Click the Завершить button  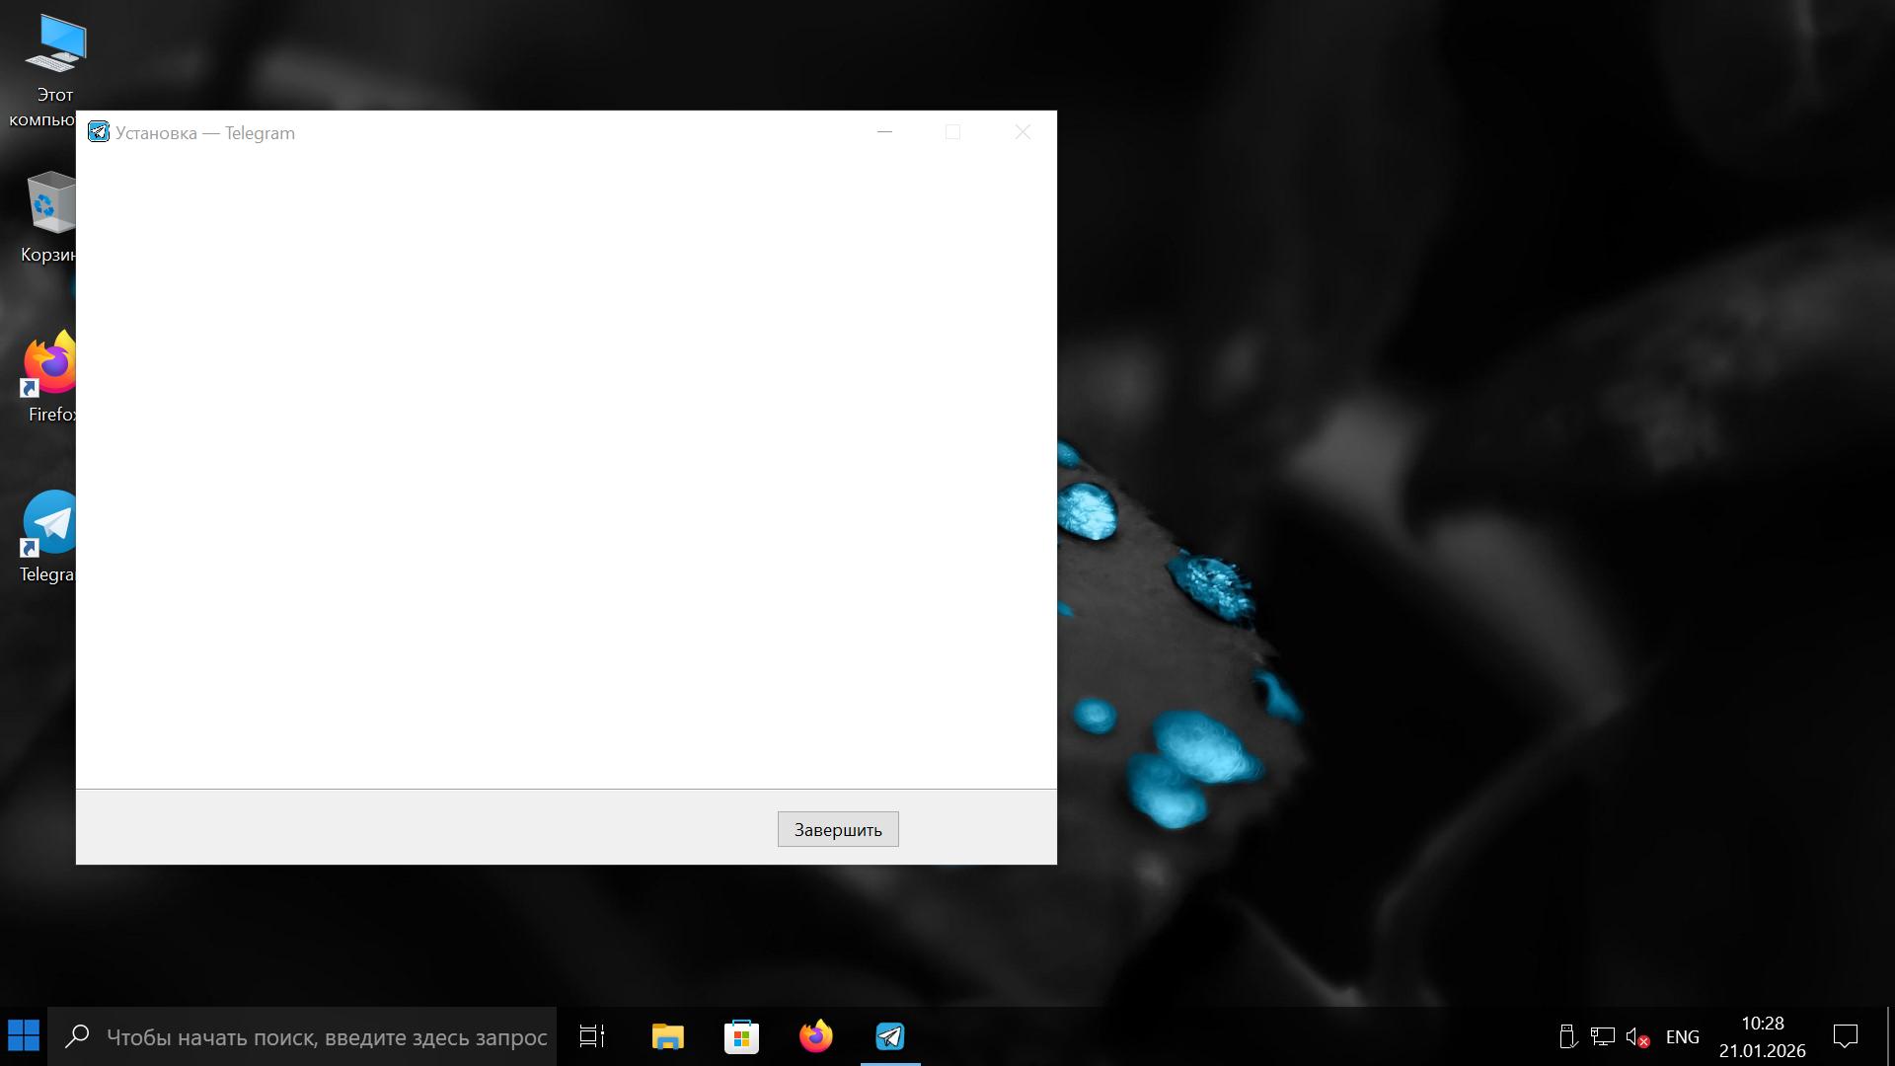tap(837, 829)
